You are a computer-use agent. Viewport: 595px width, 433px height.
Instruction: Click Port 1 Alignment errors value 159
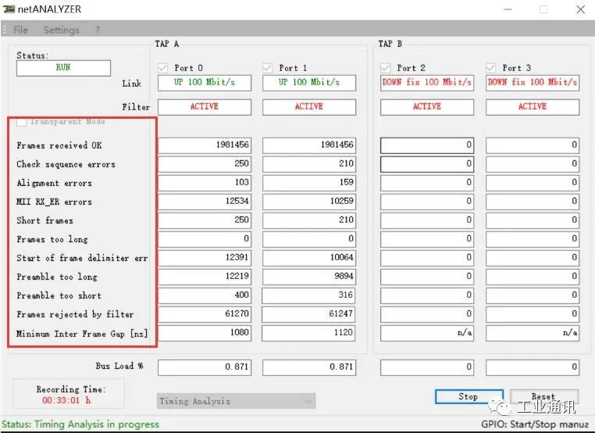click(x=309, y=182)
